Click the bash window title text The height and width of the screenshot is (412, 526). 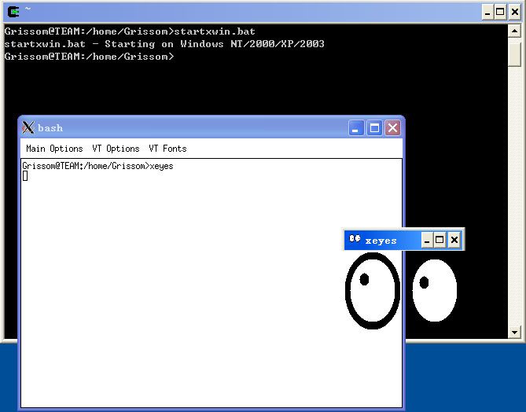tap(50, 128)
